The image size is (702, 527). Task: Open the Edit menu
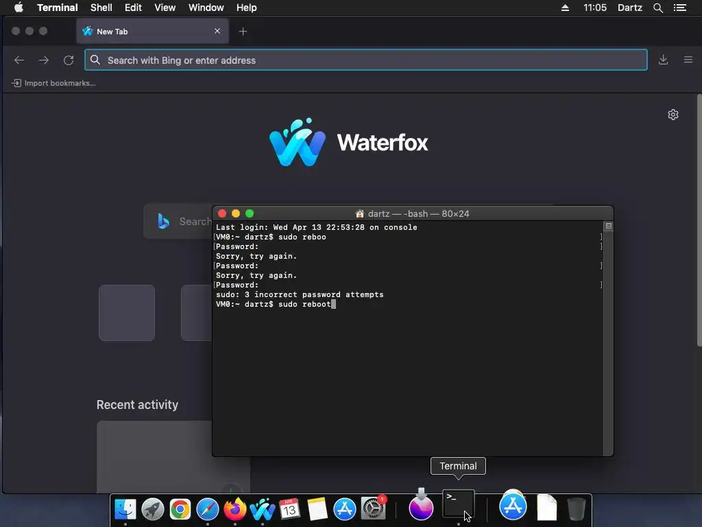click(133, 8)
